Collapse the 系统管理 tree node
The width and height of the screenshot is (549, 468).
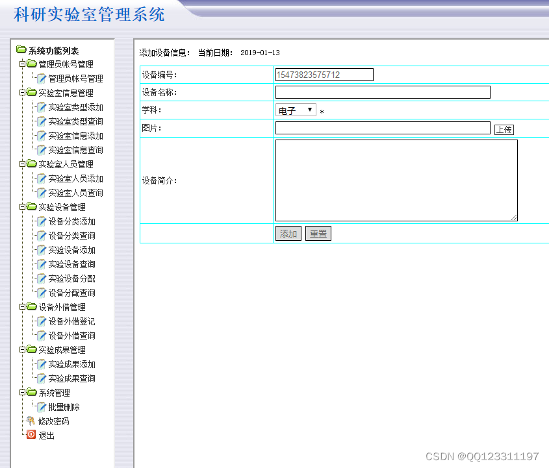pos(22,393)
